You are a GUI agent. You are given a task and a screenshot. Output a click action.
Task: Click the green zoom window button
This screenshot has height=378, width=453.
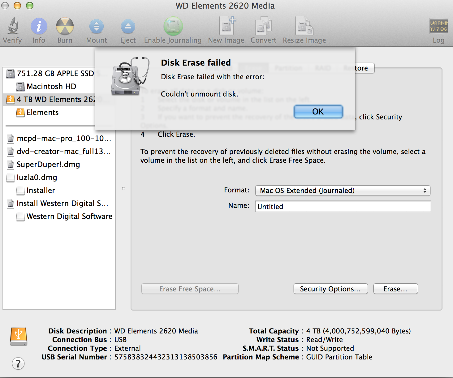pos(30,6)
